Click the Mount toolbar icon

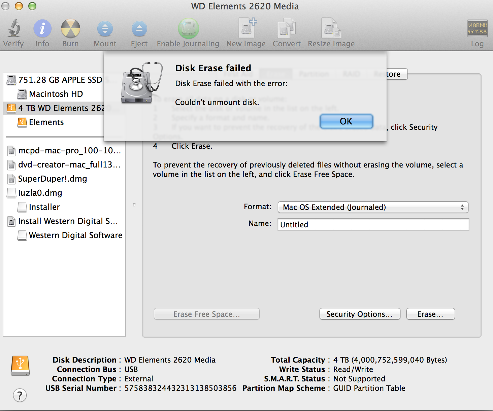coord(105,29)
